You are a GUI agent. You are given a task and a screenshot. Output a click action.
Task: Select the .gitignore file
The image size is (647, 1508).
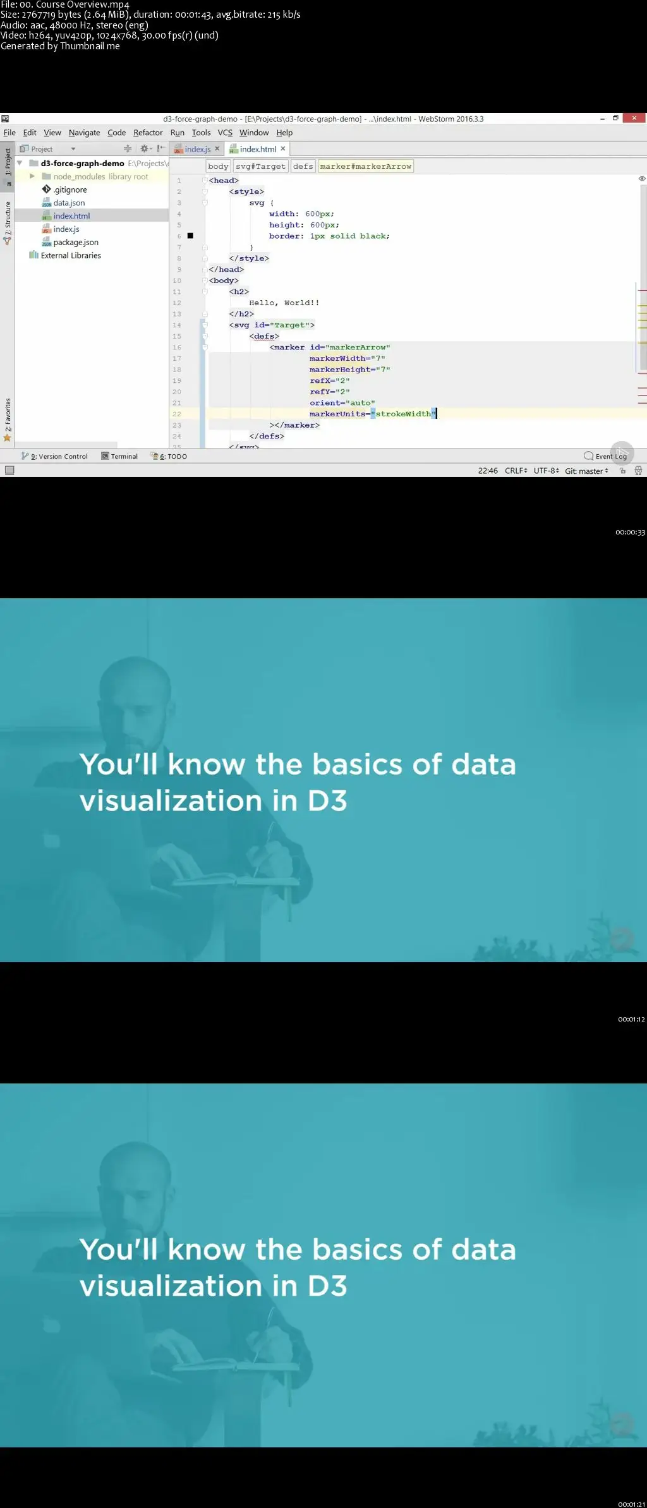[70, 190]
